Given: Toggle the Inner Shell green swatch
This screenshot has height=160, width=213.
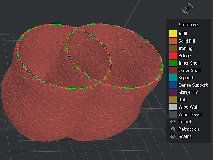Looking at the screenshot, I should pyautogui.click(x=173, y=63).
